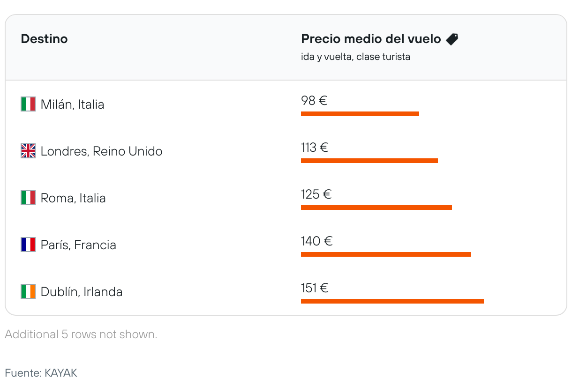The width and height of the screenshot is (572, 386).
Task: Click the UK flag beside Londres
Action: coord(28,151)
